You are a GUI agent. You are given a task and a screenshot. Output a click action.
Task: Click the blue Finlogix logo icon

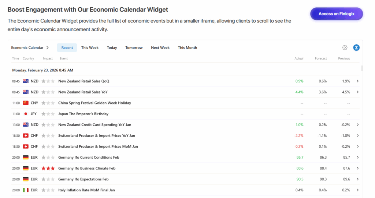(x=356, y=48)
